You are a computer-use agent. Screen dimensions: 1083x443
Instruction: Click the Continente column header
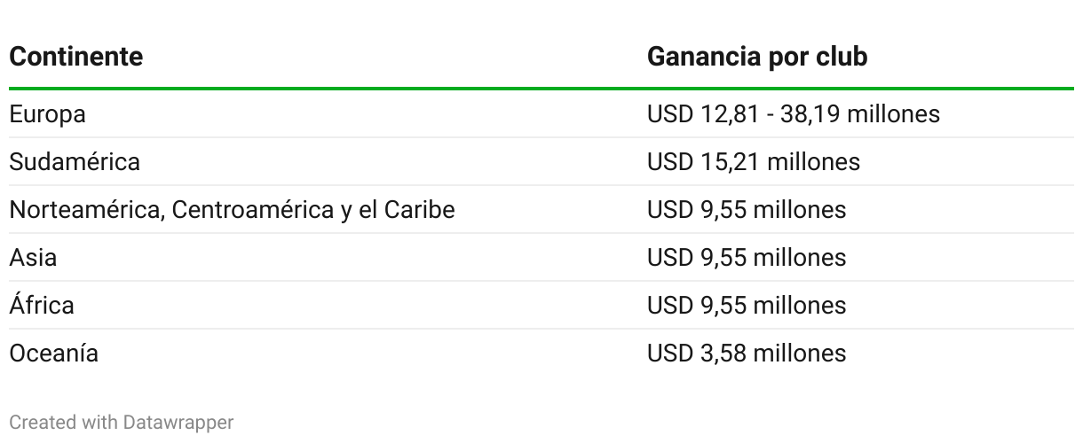(x=75, y=57)
